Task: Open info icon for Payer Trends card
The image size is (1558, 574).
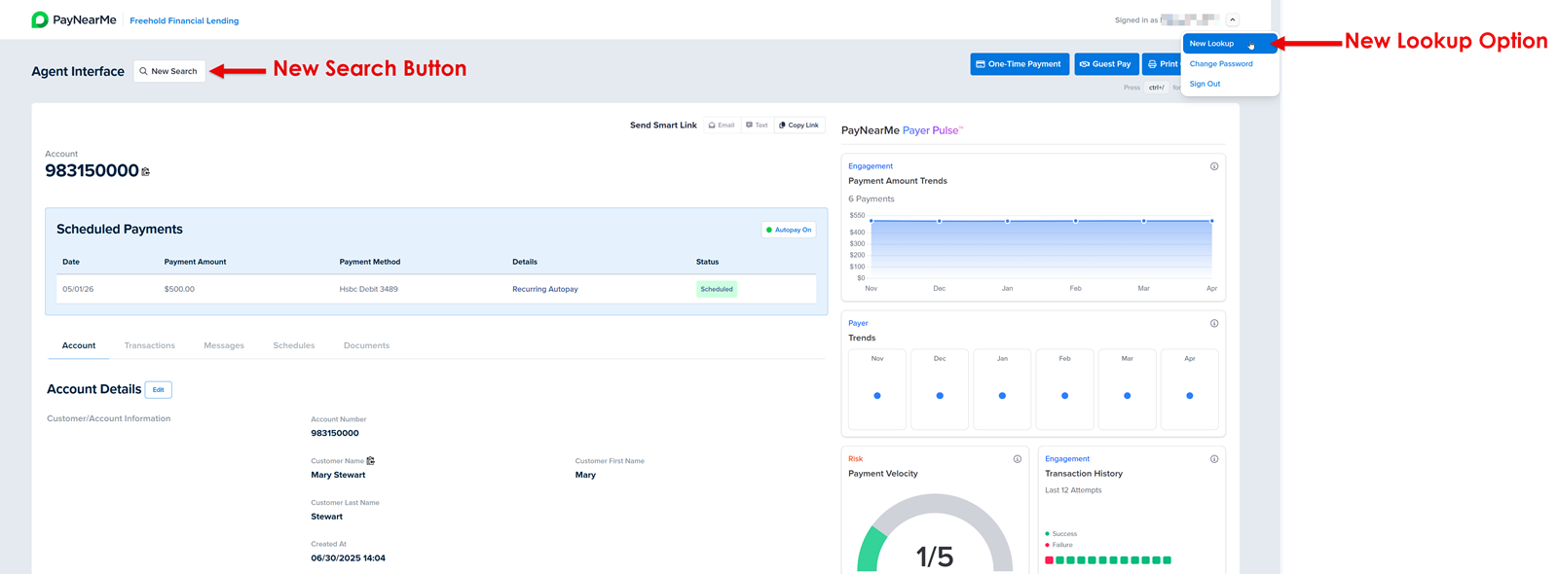Action: (1214, 323)
